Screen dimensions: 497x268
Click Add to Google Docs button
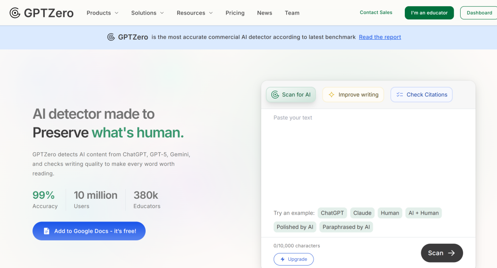coord(89,231)
